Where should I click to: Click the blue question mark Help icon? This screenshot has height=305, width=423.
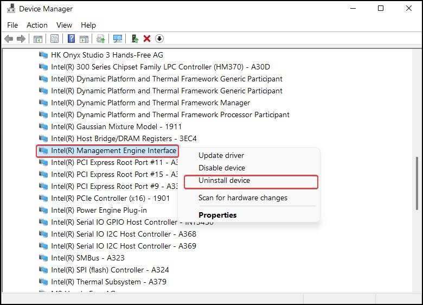[x=71, y=39]
